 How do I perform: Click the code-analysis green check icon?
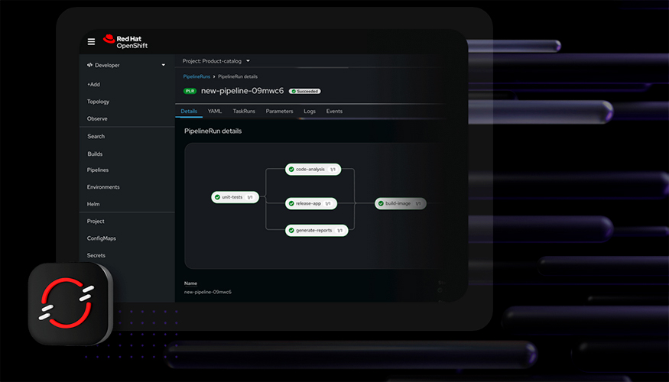point(291,170)
